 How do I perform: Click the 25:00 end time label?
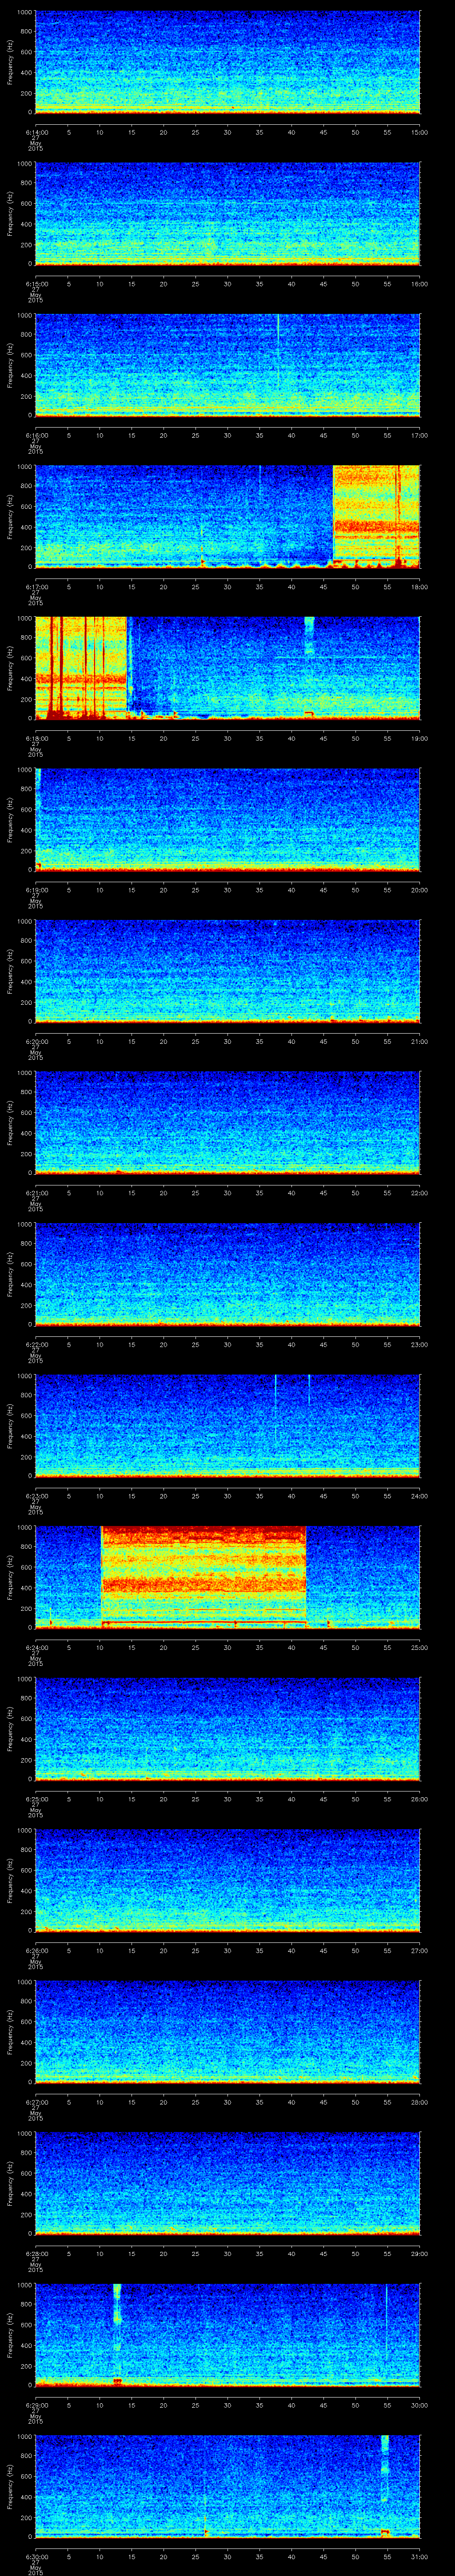point(420,1647)
